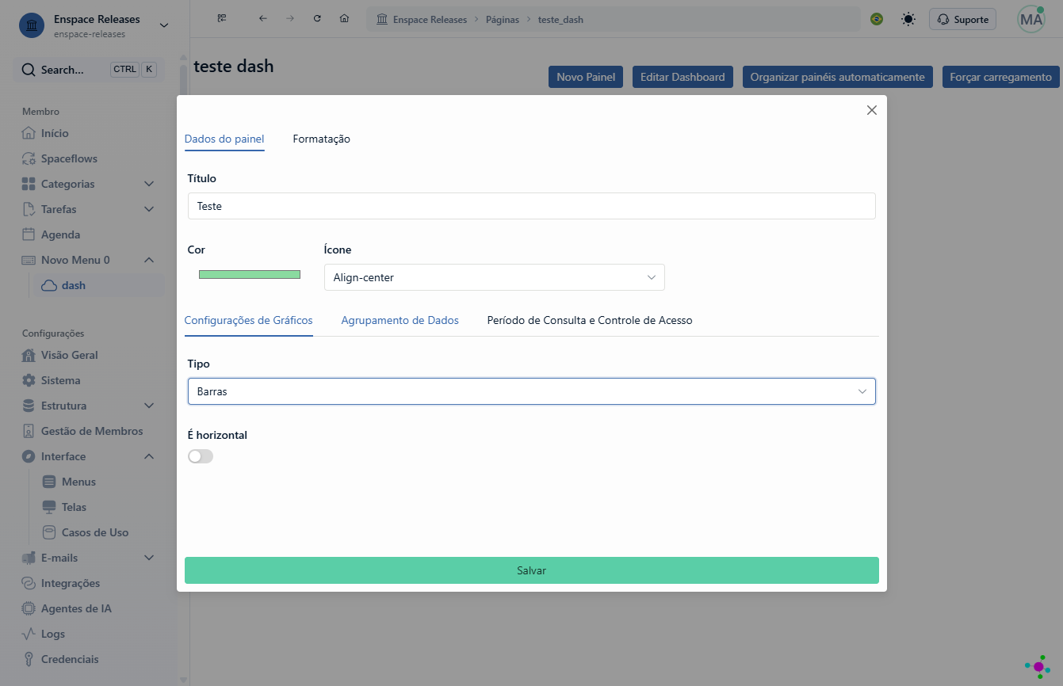This screenshot has width=1063, height=686.
Task: Open home via the house icon
Action: pos(344,19)
